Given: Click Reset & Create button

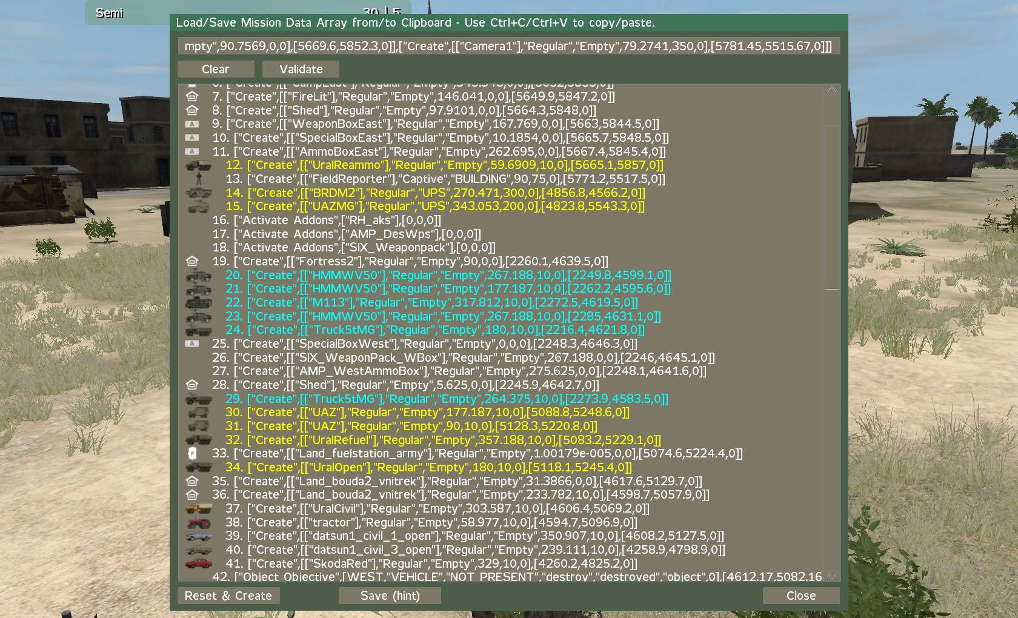Looking at the screenshot, I should 228,596.
